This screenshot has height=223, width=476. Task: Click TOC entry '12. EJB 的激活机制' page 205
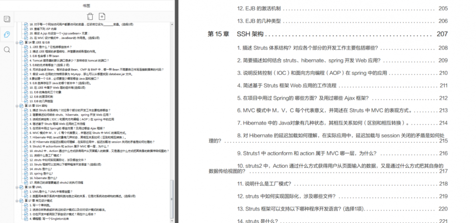pos(343,9)
